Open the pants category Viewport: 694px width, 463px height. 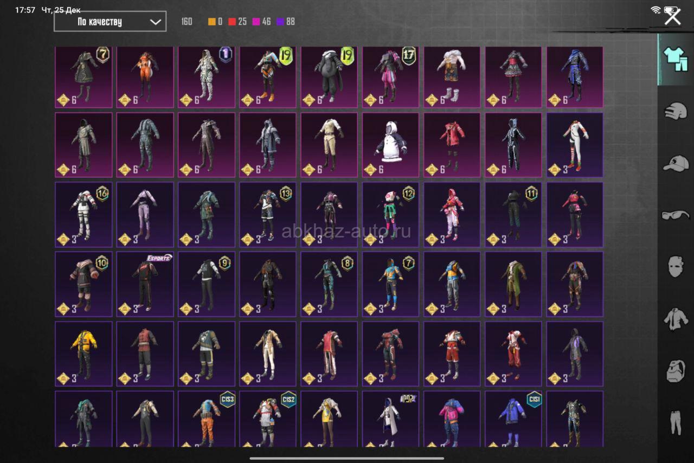[x=676, y=422]
